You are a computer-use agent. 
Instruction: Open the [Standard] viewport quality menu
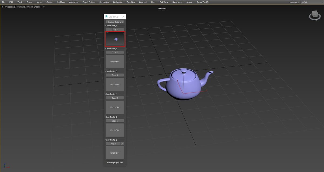click(21, 7)
